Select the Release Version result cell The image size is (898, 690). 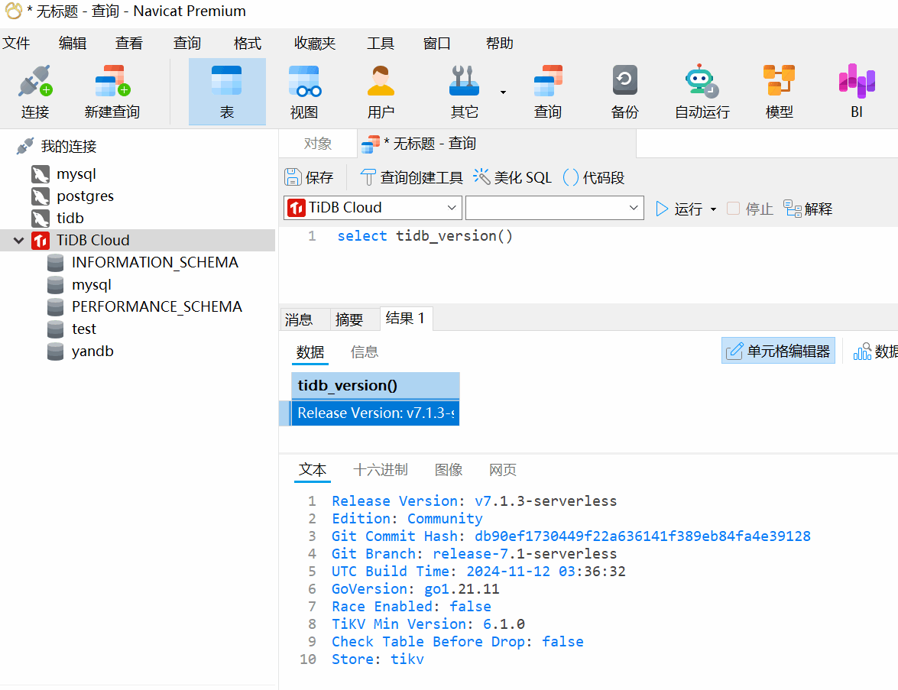[x=375, y=413]
